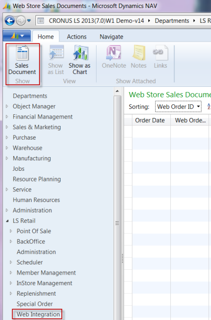Open the Sorting Web Order ID dropdown

click(178, 106)
